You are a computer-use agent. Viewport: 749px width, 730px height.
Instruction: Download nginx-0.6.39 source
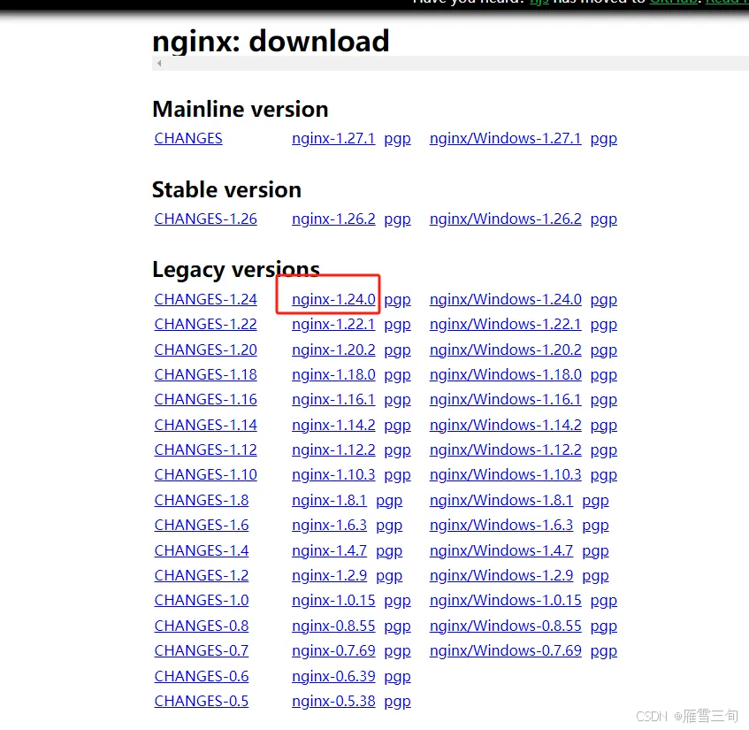point(333,678)
